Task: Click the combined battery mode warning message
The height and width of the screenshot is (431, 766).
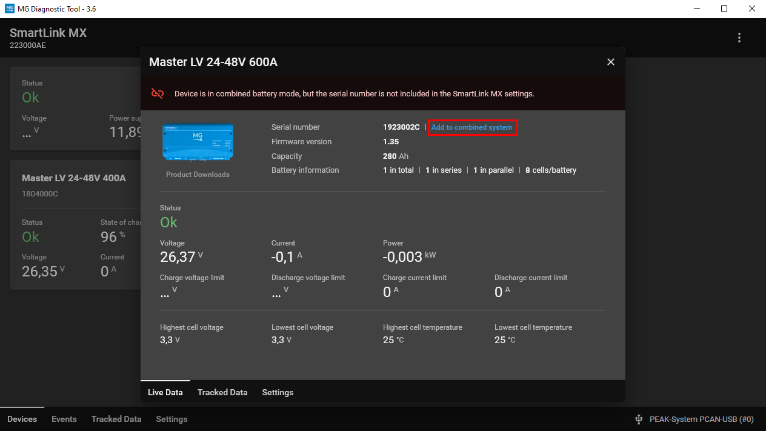Action: pyautogui.click(x=355, y=94)
